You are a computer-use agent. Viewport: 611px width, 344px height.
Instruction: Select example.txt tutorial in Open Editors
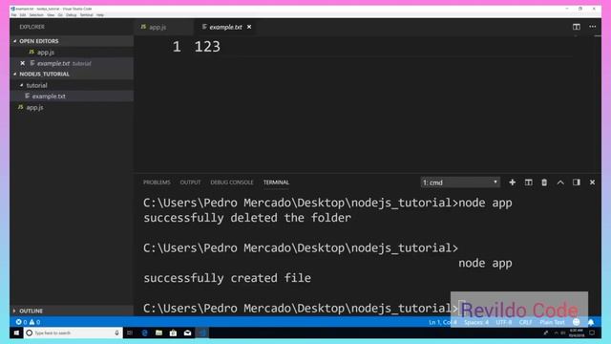click(x=64, y=63)
